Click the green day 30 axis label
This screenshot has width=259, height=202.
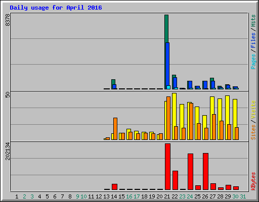pos(235,196)
